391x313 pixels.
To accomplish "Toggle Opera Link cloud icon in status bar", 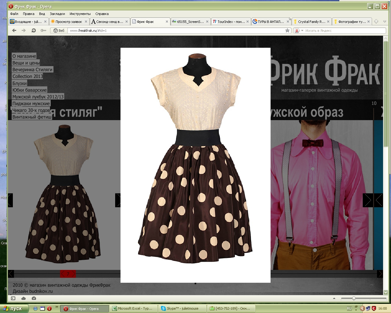I will (24, 298).
